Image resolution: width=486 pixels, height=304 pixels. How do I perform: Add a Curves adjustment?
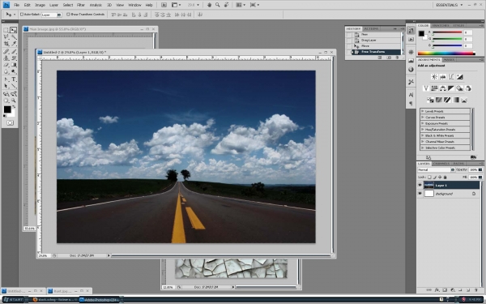coord(451,77)
